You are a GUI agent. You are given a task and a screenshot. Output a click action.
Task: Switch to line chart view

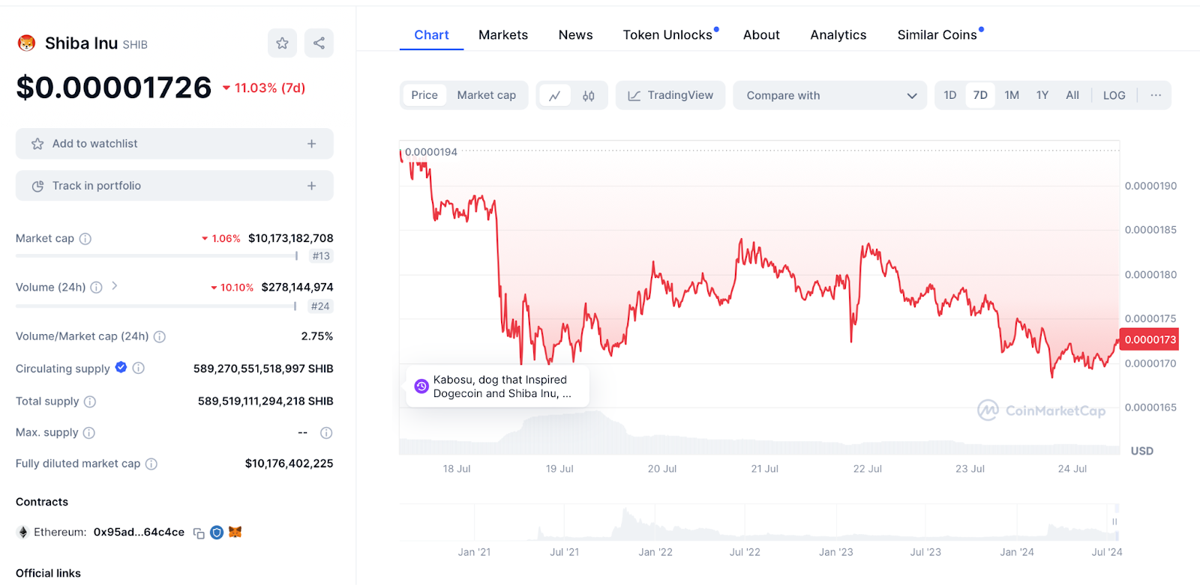click(x=555, y=96)
